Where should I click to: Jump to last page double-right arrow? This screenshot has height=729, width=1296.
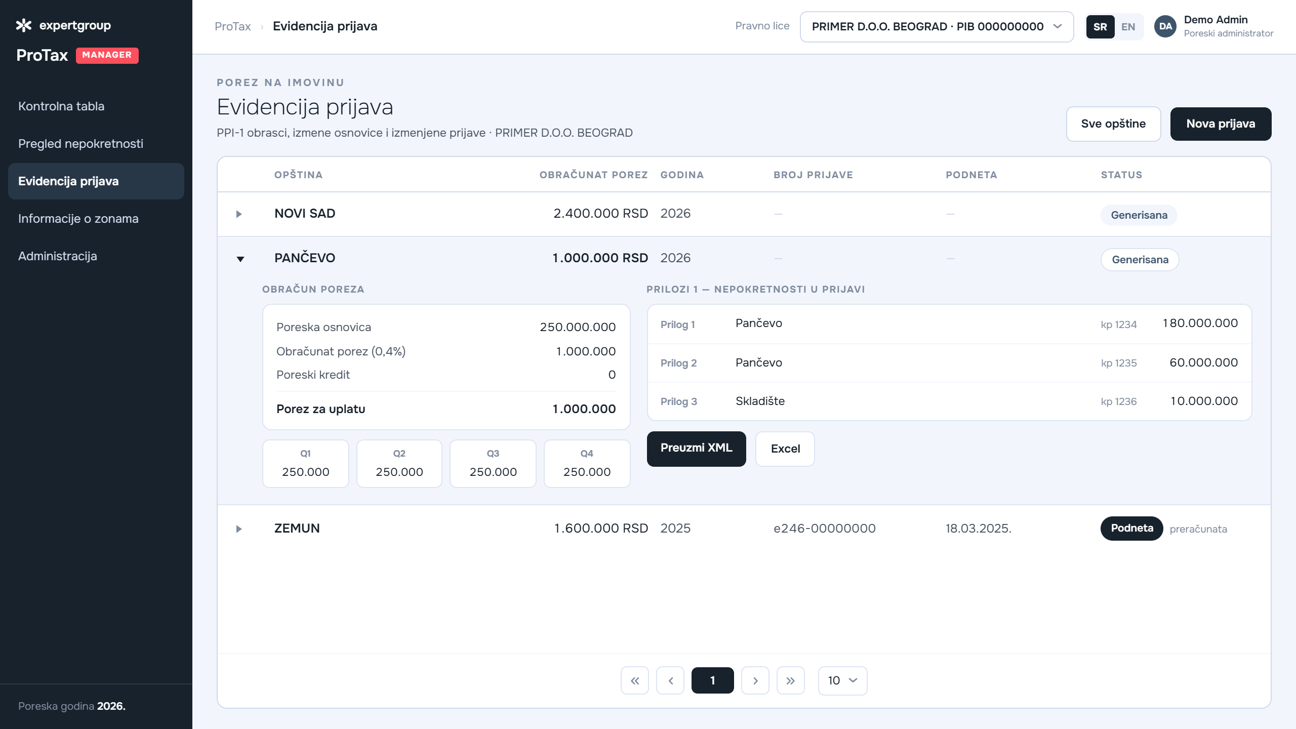point(791,681)
